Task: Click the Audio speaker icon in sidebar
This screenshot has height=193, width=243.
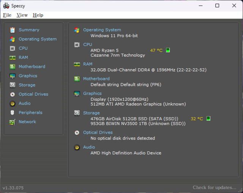Action: tap(13, 104)
